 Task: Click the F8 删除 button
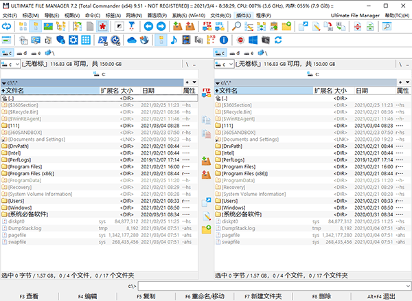pyautogui.click(x=321, y=296)
